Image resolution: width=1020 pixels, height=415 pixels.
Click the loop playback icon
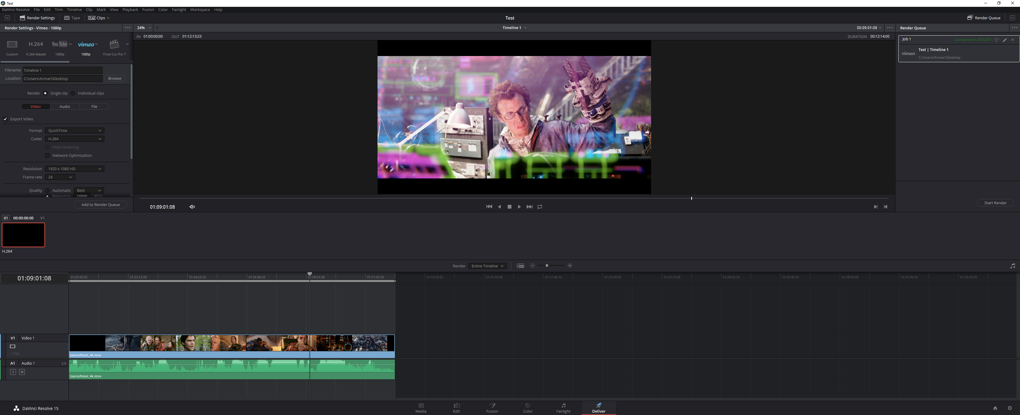540,207
